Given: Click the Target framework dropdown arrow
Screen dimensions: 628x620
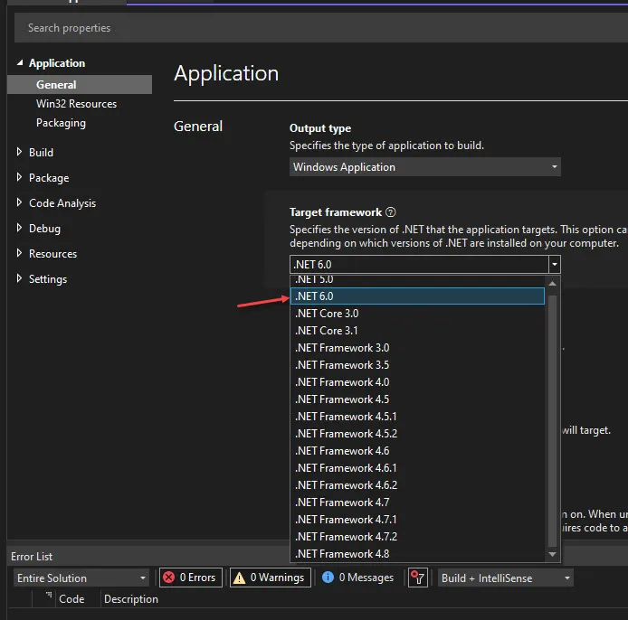Looking at the screenshot, I should pos(555,265).
